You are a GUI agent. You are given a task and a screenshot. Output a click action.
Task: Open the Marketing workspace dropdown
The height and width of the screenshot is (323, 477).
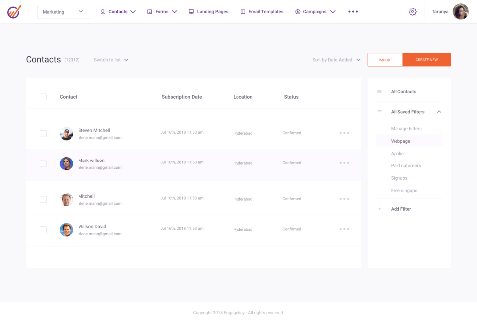click(x=64, y=11)
